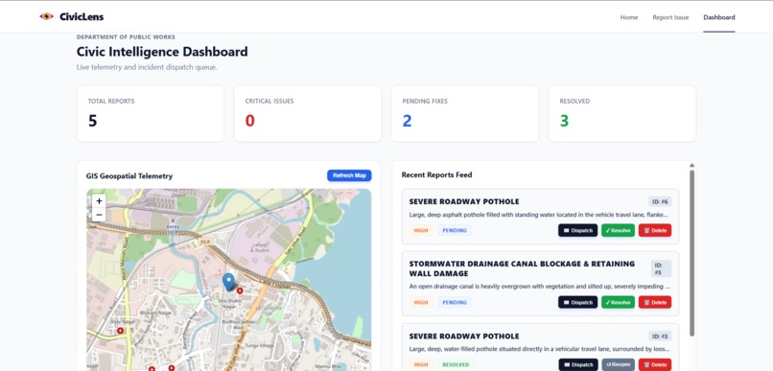Open the Resolved stat card

622,114
